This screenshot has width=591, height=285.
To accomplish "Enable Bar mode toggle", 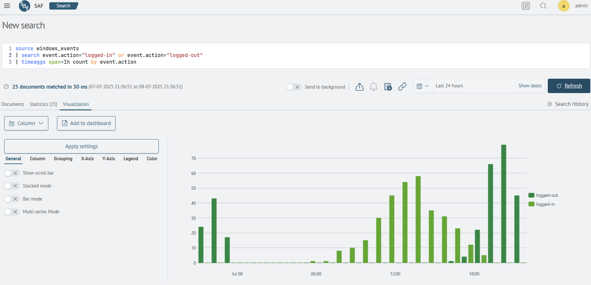I will pos(12,199).
